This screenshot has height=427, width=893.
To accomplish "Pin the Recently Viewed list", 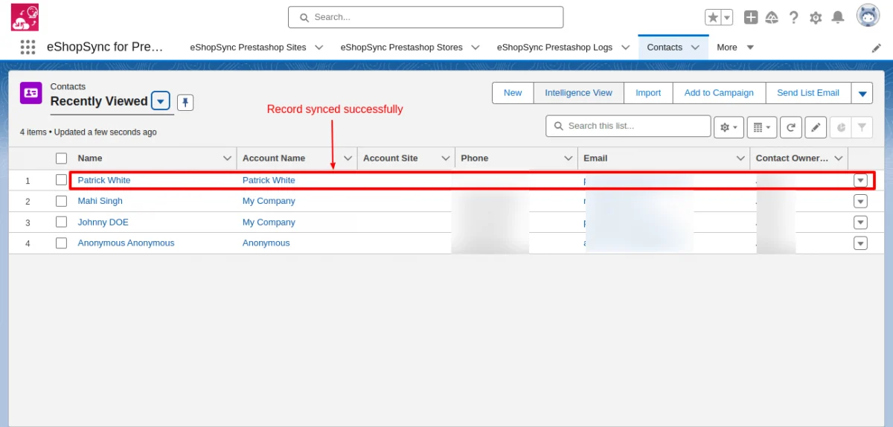I will [x=185, y=102].
